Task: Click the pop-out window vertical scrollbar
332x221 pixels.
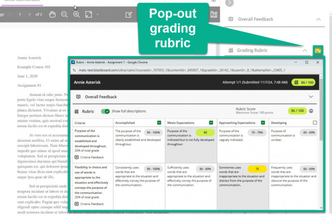Action: [321, 142]
